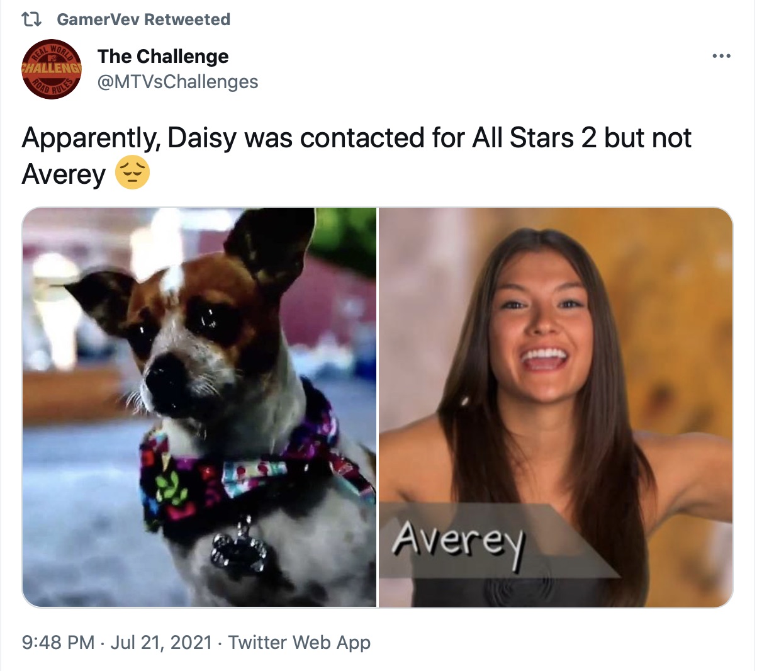The height and width of the screenshot is (671, 774).
Task: Click the 9:48 PM · Jul 21, 2021 timestamp
Action: (117, 643)
